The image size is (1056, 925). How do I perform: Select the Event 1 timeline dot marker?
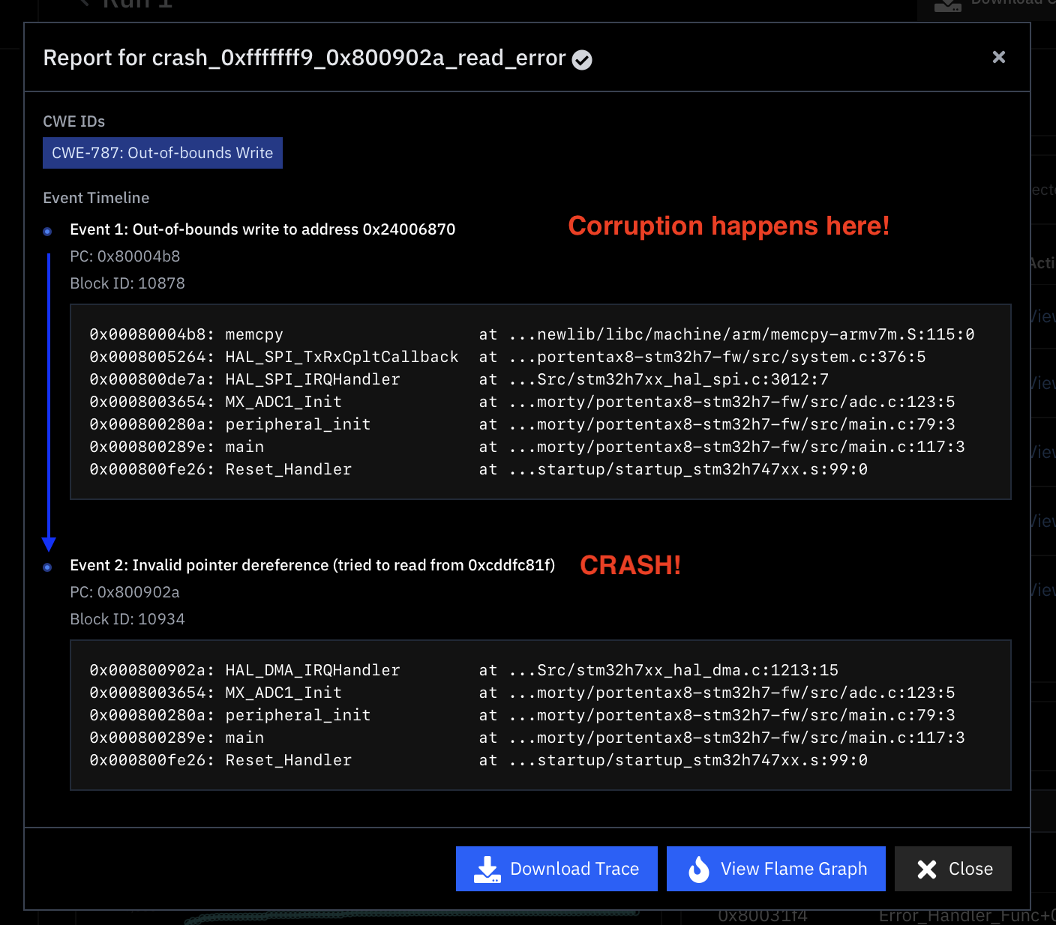pos(47,231)
